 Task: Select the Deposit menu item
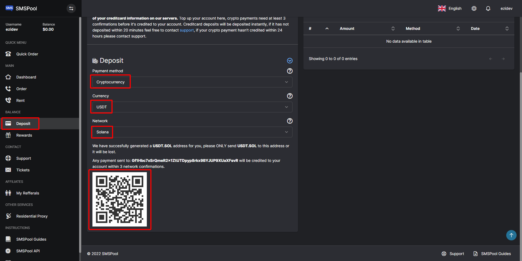pos(23,124)
